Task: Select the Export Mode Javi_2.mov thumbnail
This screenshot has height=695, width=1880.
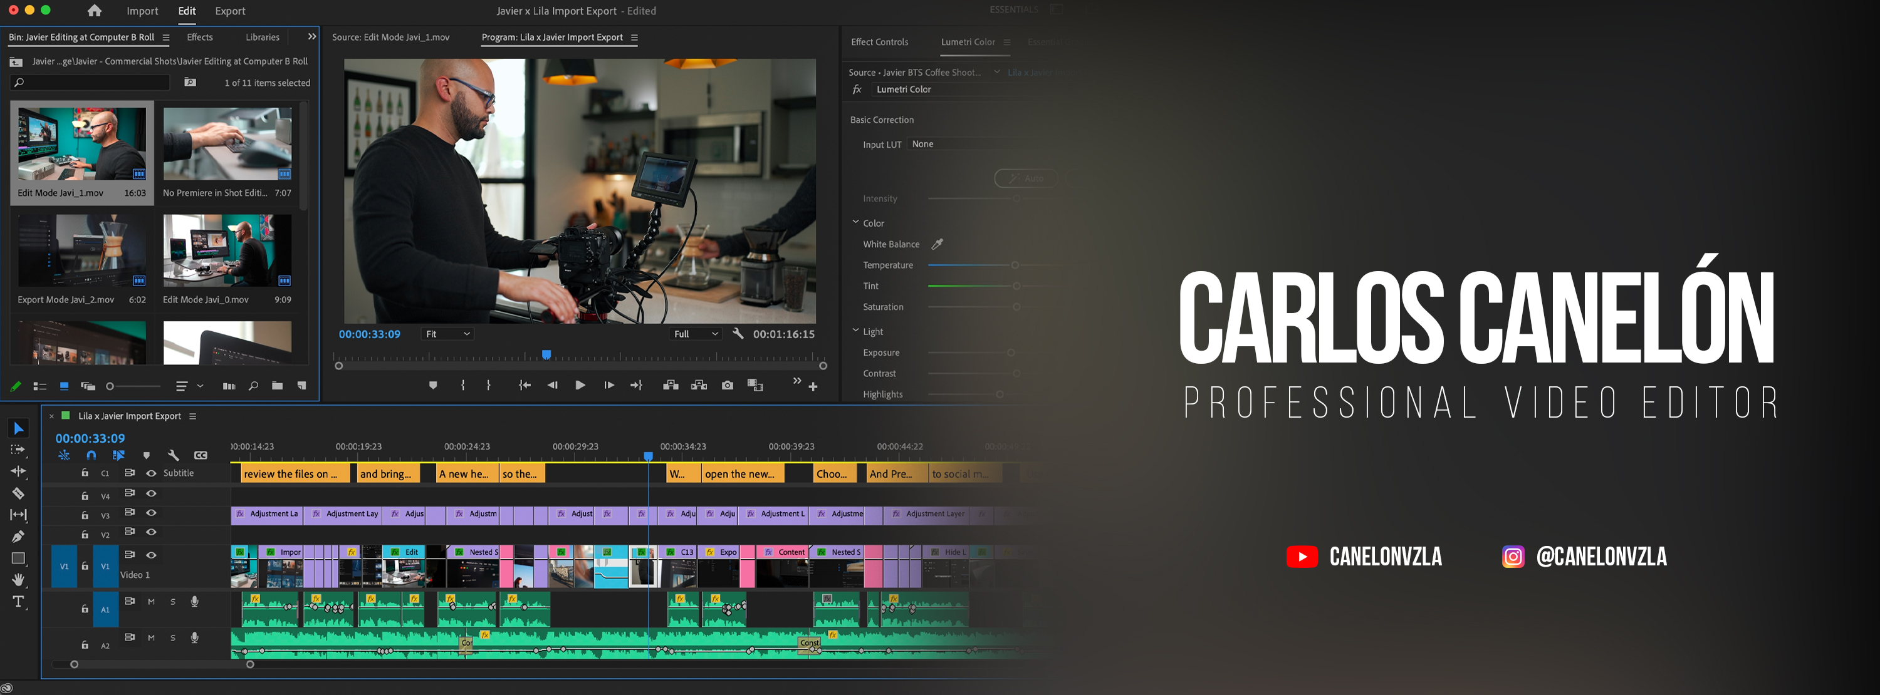Action: tap(81, 250)
